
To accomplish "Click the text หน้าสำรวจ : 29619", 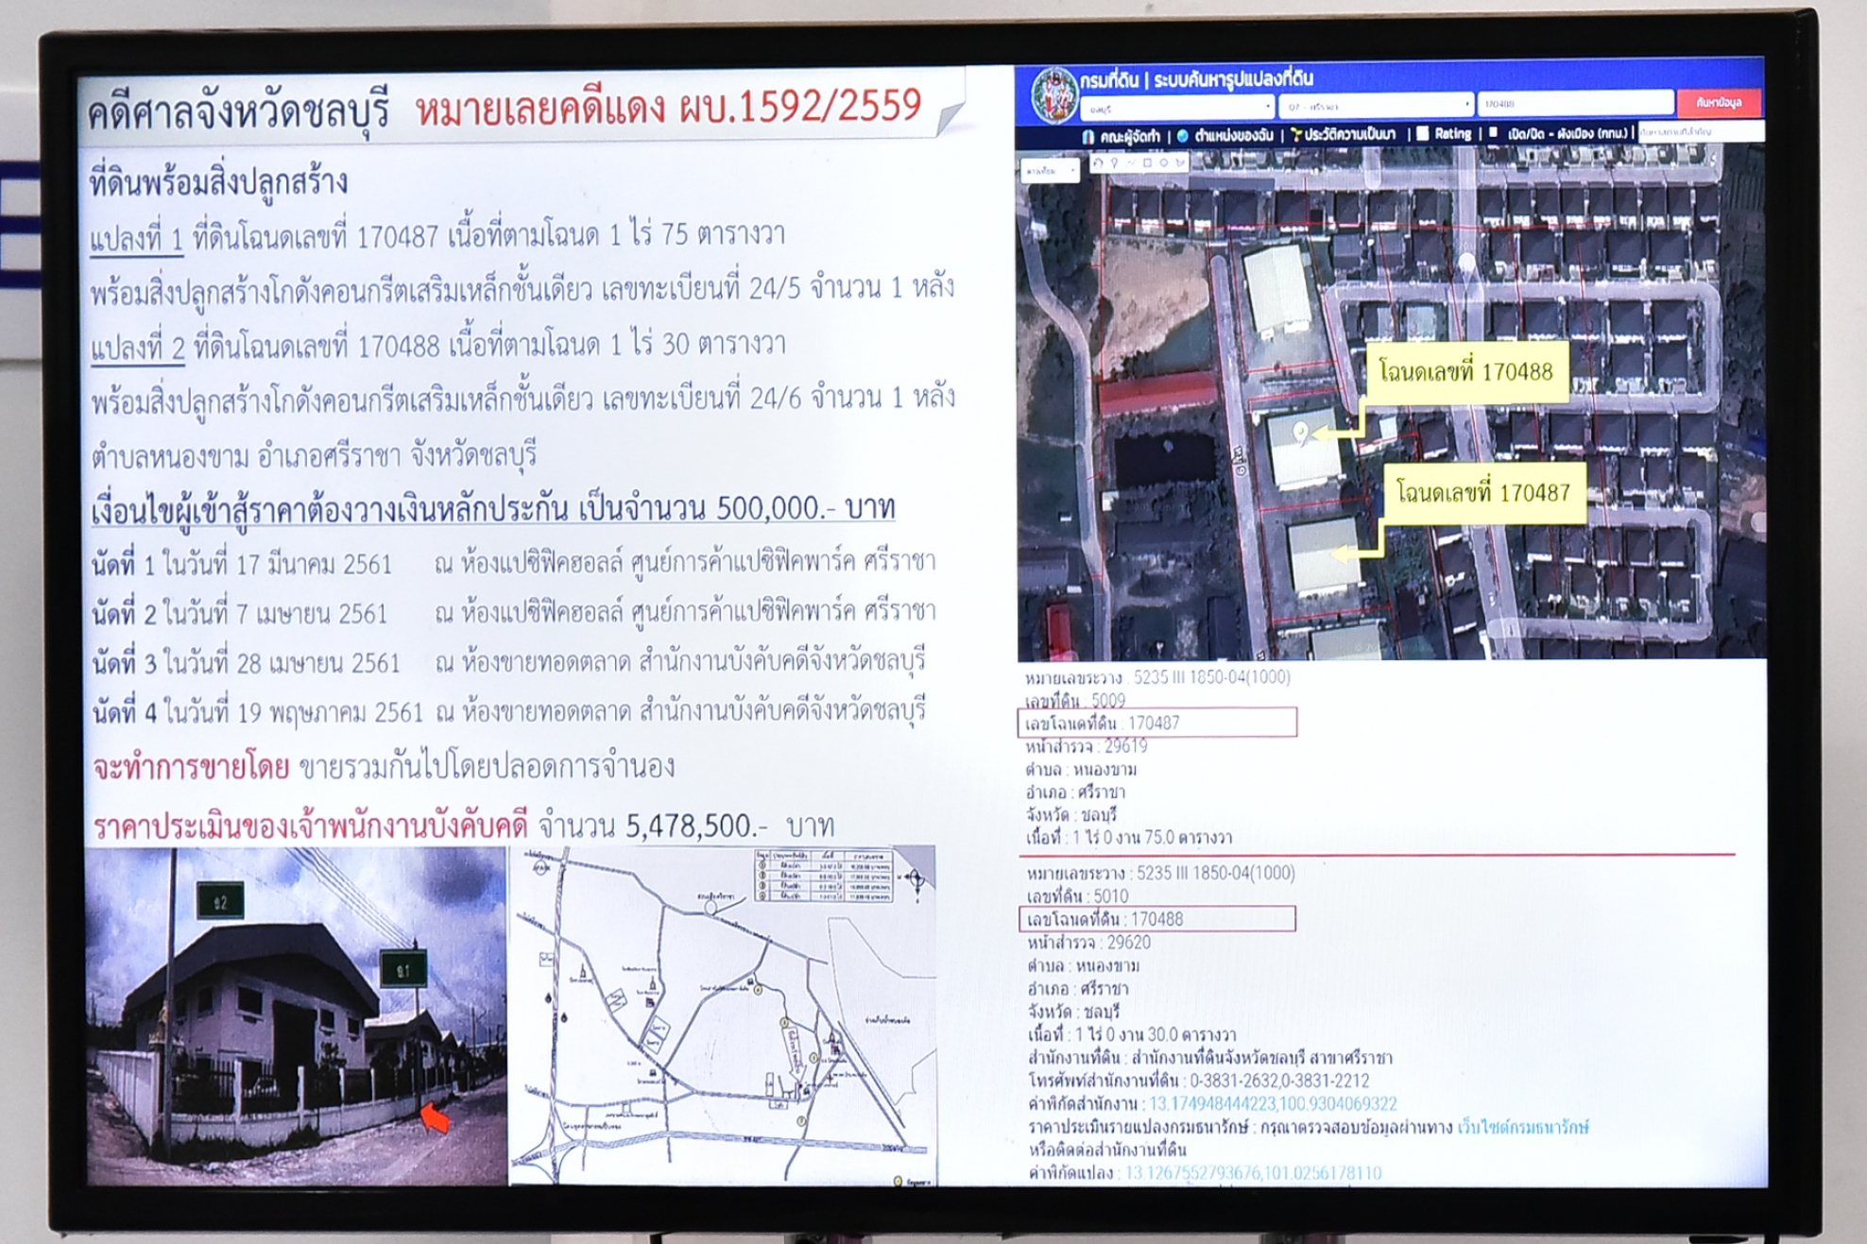I will (1087, 746).
